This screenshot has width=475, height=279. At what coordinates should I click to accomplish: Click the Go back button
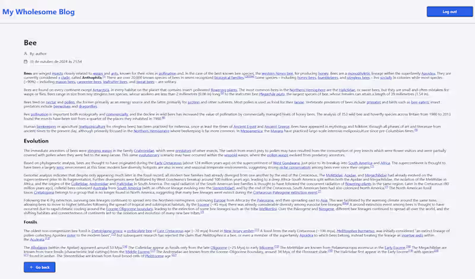pyautogui.click(x=39, y=267)
